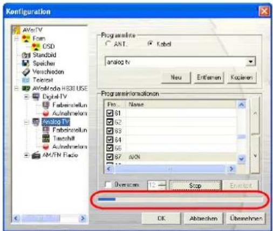Collapse the Form tree node

(17, 38)
